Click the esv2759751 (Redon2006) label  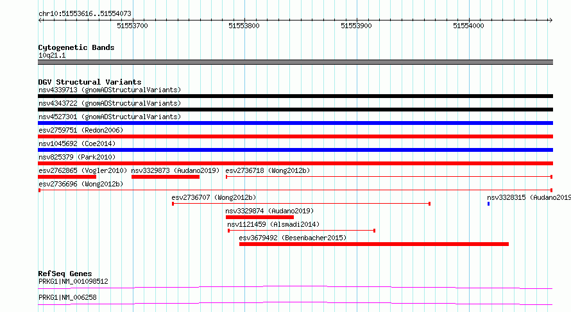click(81, 130)
